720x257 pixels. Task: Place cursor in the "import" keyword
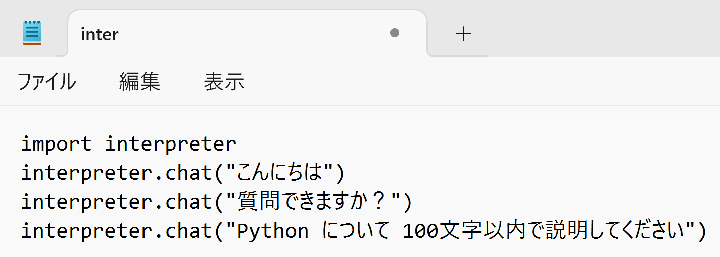tap(56, 145)
